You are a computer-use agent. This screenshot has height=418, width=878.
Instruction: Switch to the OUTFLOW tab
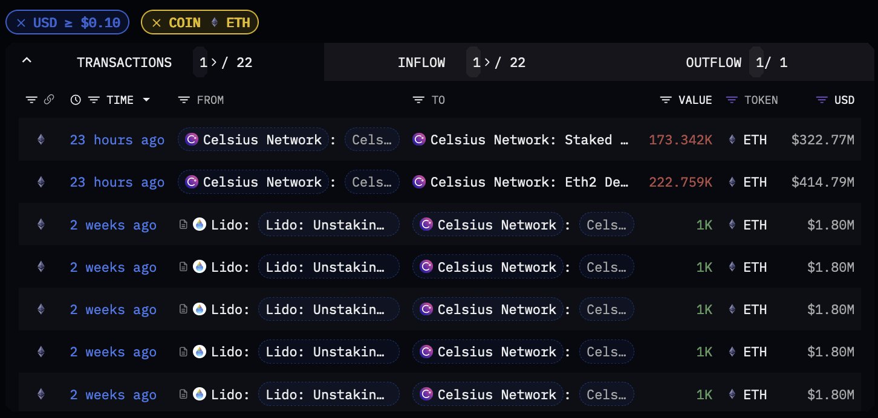point(714,62)
